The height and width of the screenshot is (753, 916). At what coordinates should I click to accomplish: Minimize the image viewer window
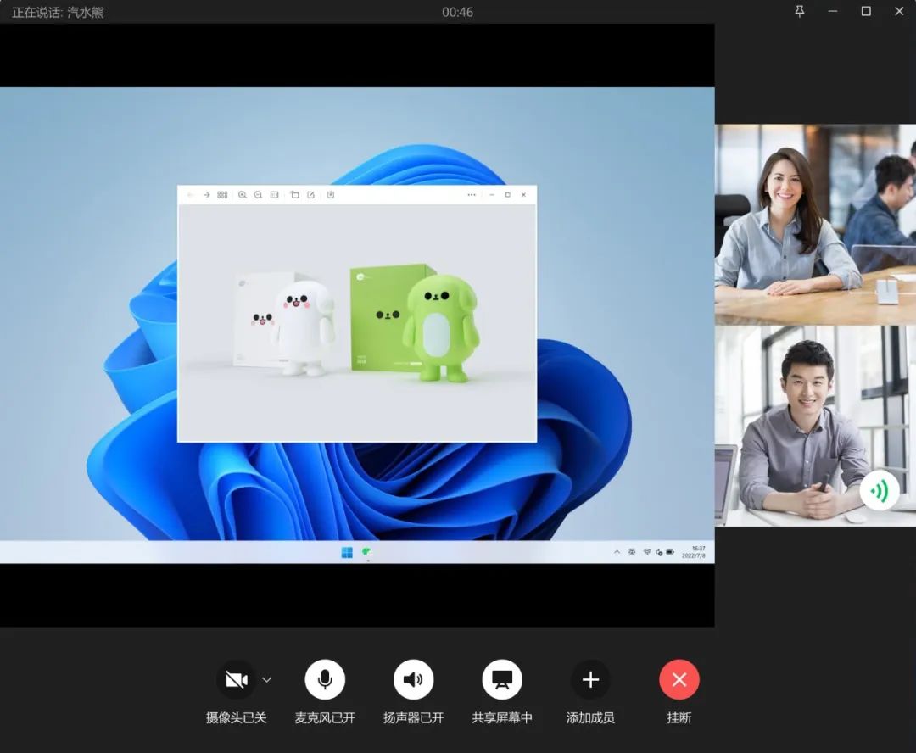[x=492, y=194]
